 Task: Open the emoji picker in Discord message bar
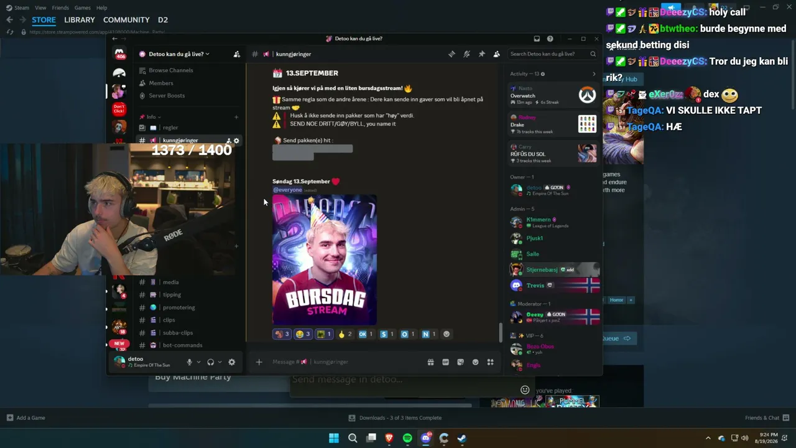[475, 362]
